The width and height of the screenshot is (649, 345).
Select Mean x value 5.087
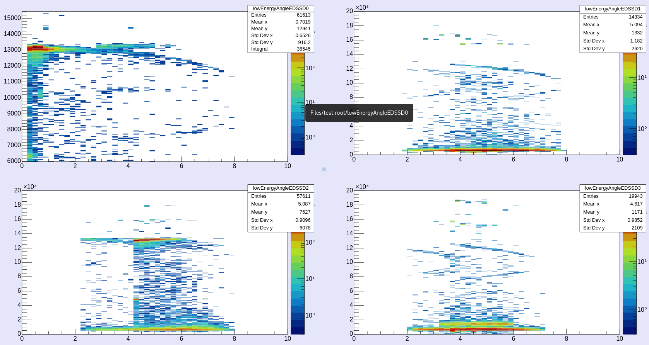[x=304, y=204]
